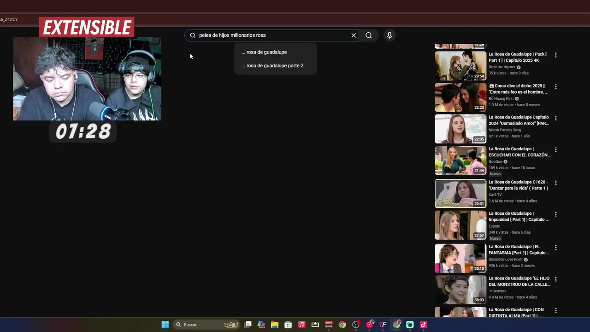This screenshot has width=590, height=332.
Task: Open options menu for 'Danzar para la vida' video
Action: (x=555, y=183)
